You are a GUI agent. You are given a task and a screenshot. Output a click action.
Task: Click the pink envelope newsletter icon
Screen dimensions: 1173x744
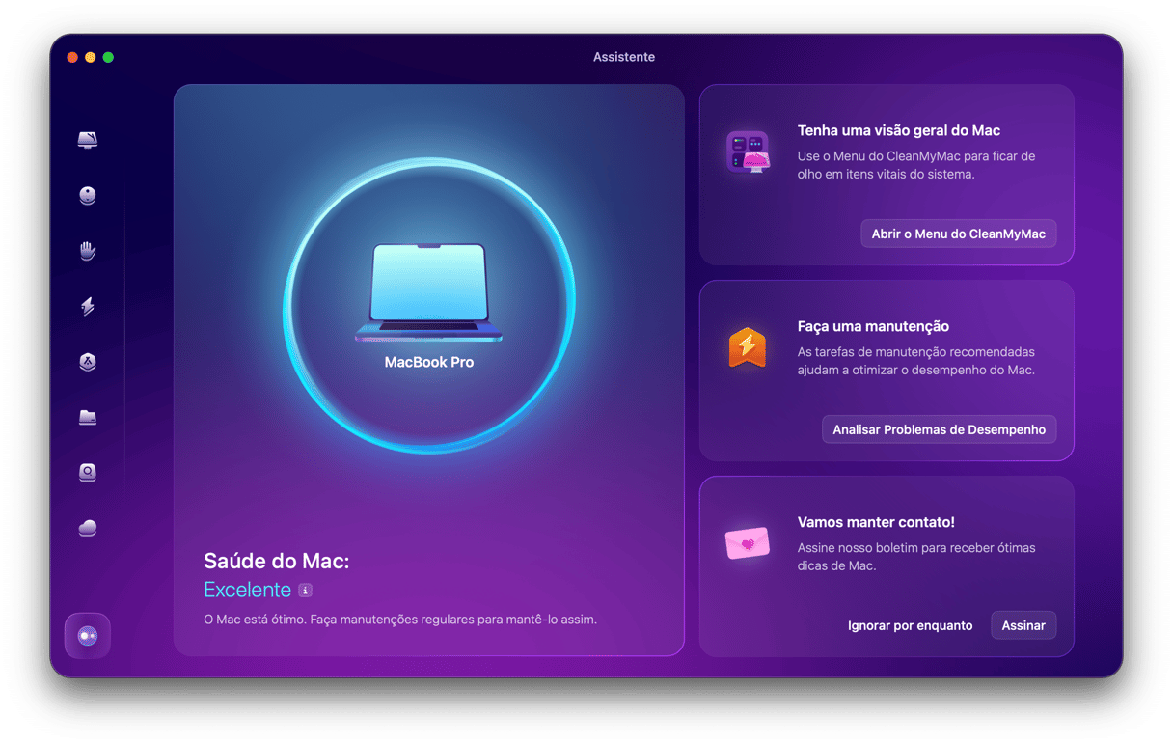tap(747, 543)
